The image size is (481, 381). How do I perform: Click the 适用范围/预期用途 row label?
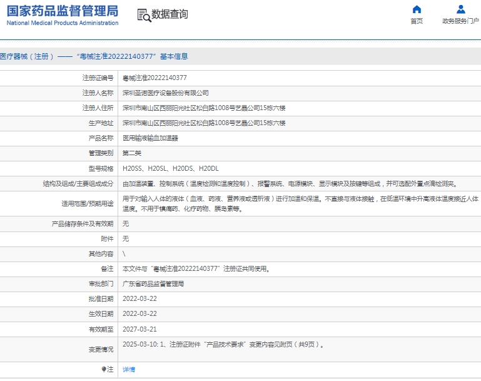click(x=88, y=204)
